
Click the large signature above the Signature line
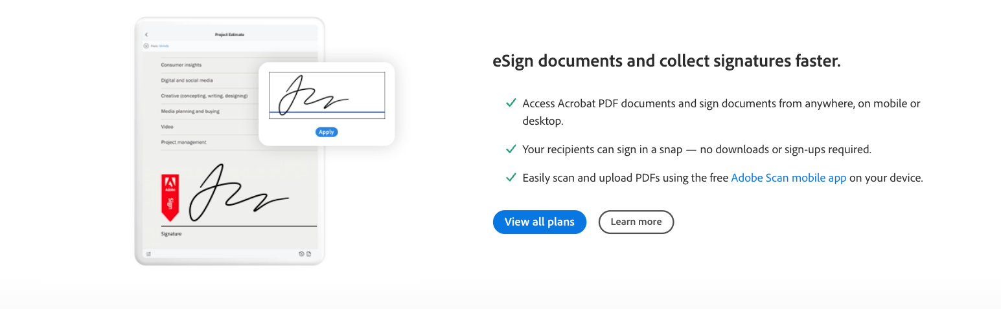[238, 194]
